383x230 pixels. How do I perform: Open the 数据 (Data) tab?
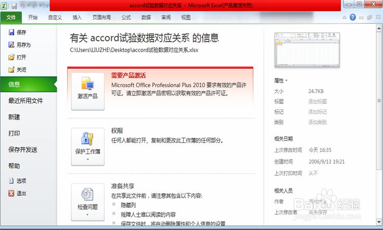(x=146, y=17)
